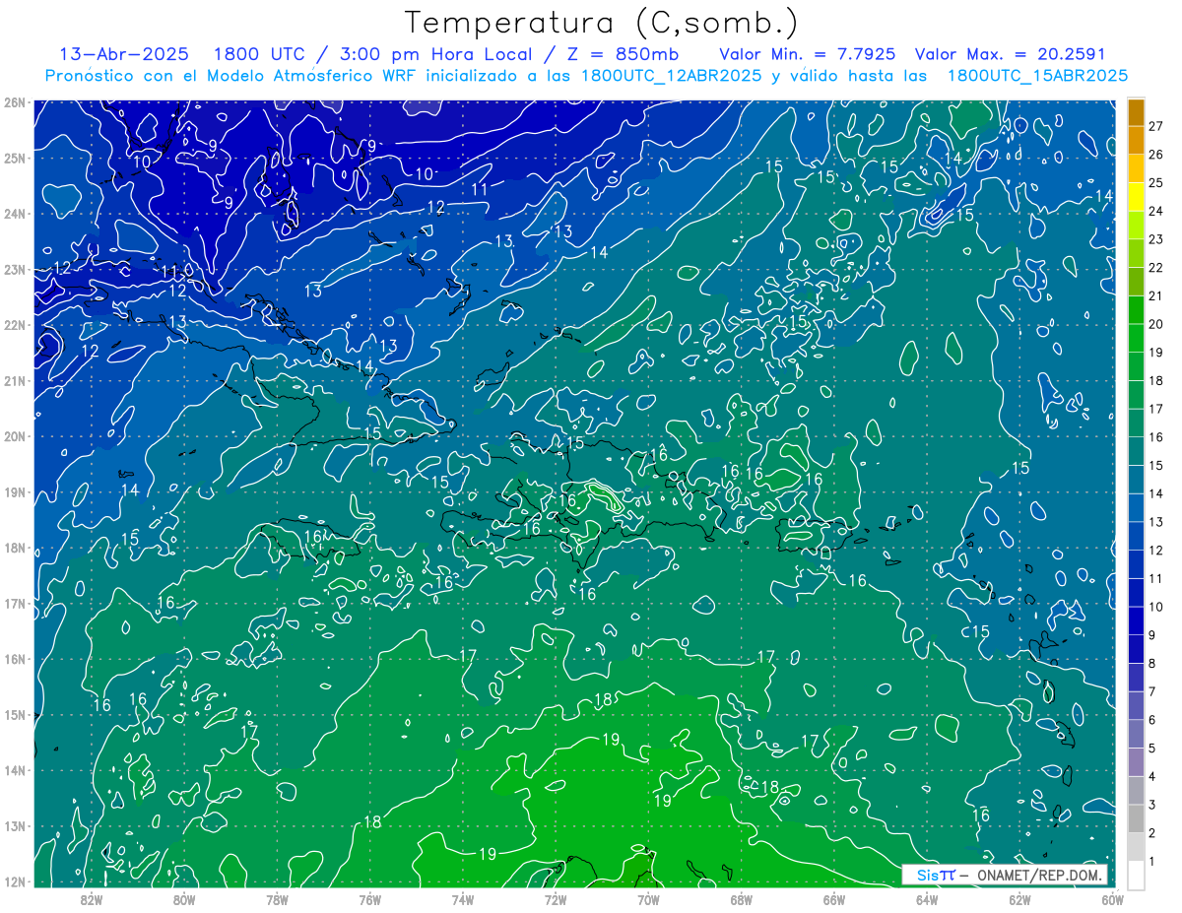Click the blue 'Sisπ' logo text
This screenshot has height=913, width=1182.
(936, 875)
